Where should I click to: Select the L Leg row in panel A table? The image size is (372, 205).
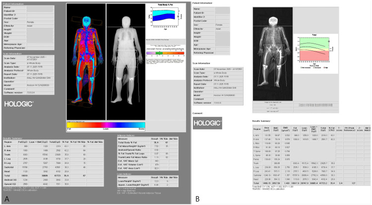(x=54, y=159)
